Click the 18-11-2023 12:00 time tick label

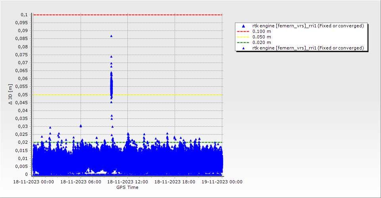pyautogui.click(x=128, y=182)
